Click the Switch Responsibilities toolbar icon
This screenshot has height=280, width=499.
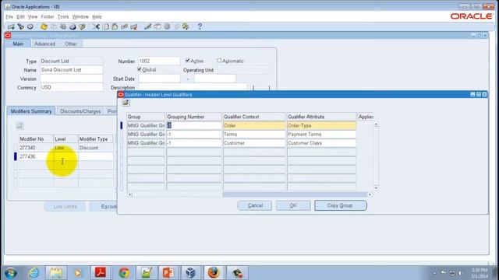(x=63, y=26)
